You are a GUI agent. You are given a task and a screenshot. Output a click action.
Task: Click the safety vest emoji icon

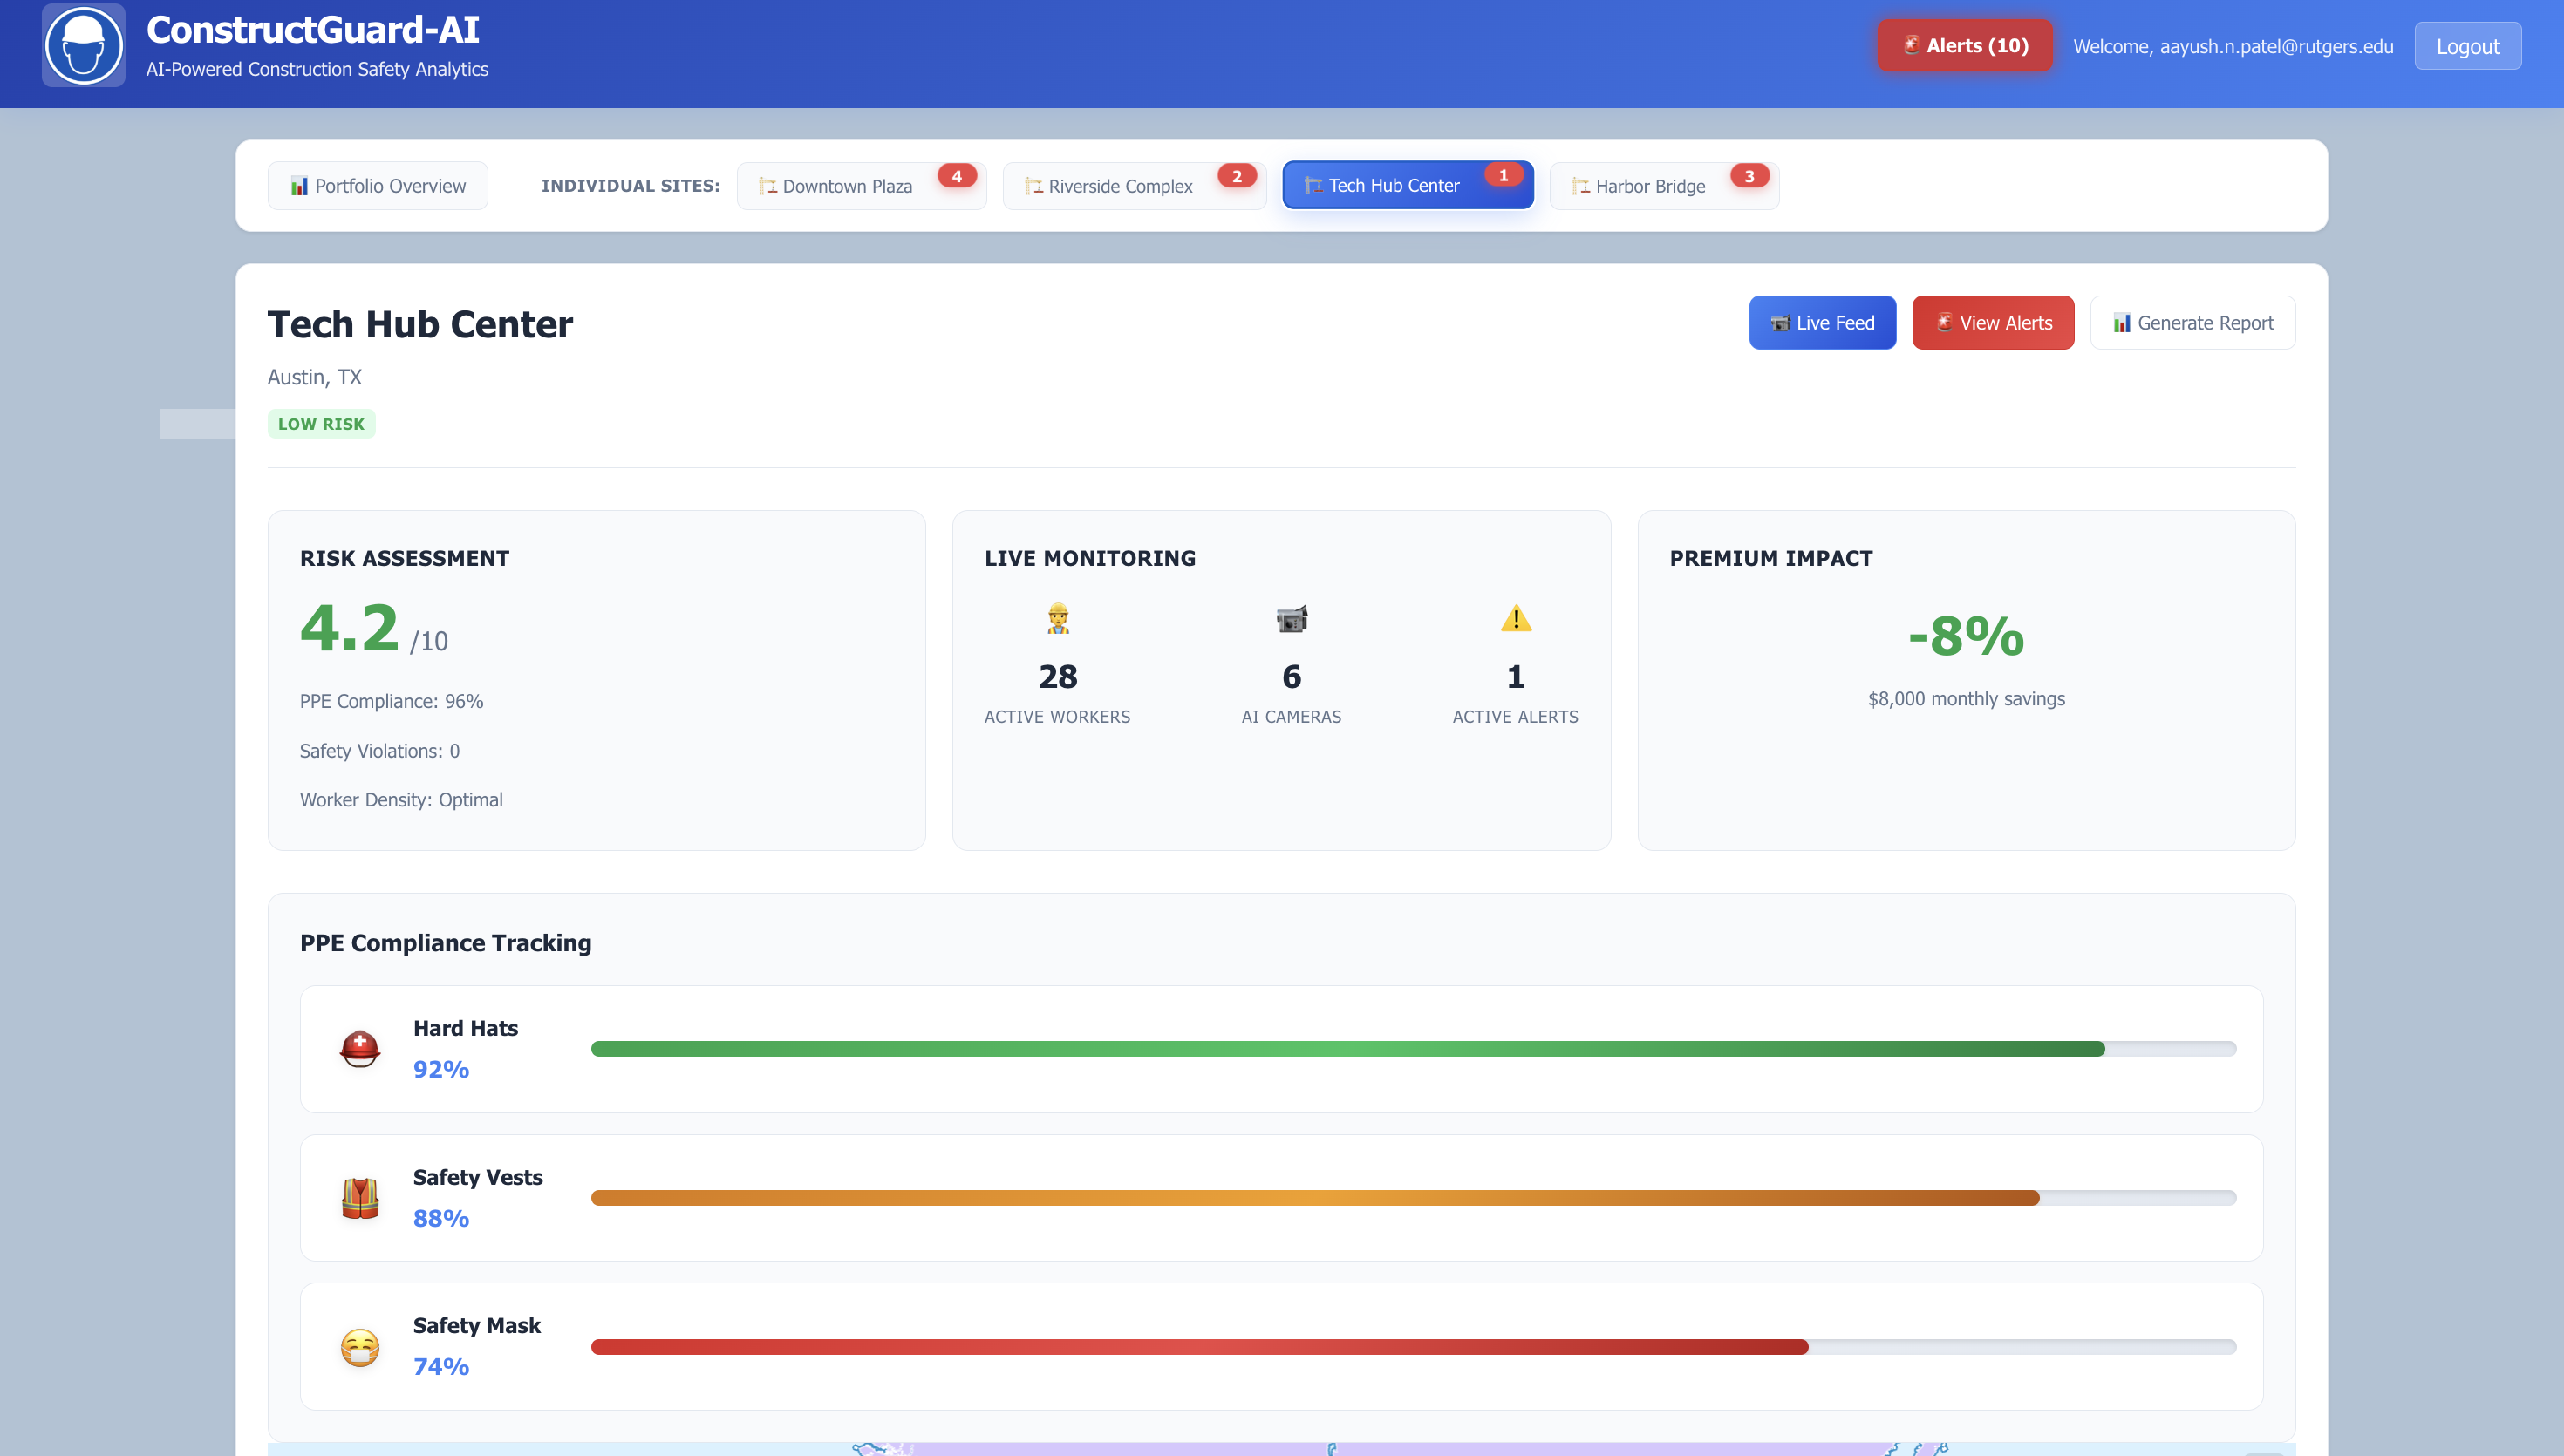[360, 1197]
